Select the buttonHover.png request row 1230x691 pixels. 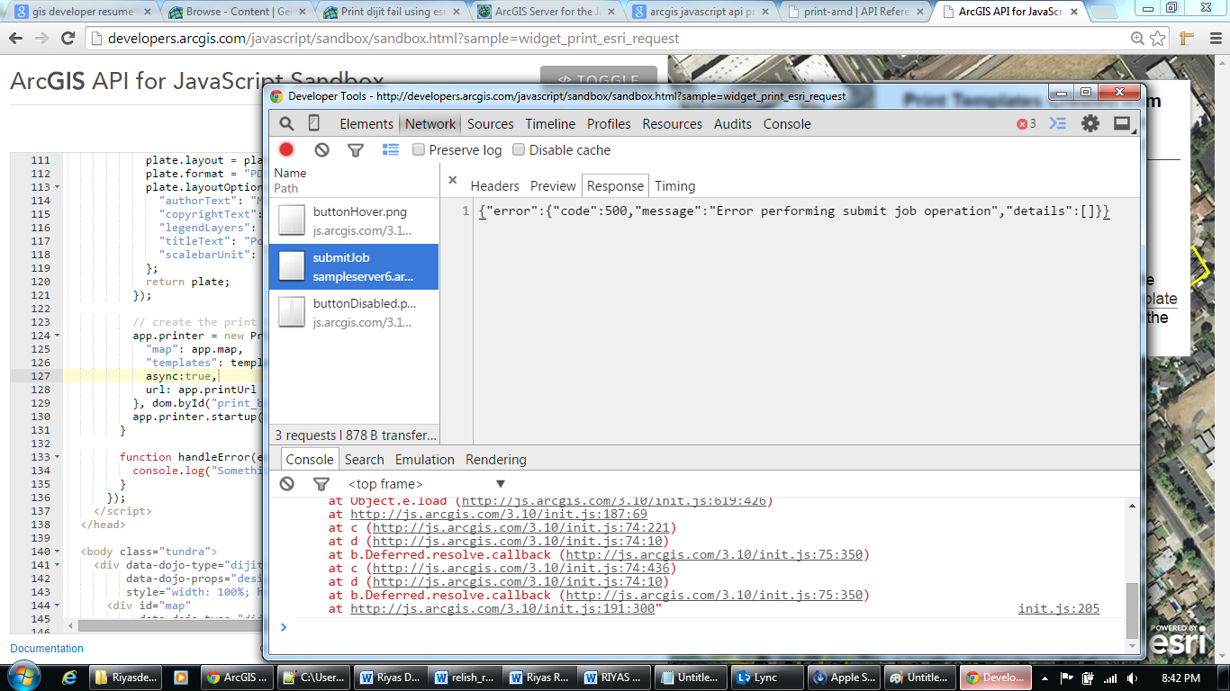354,220
